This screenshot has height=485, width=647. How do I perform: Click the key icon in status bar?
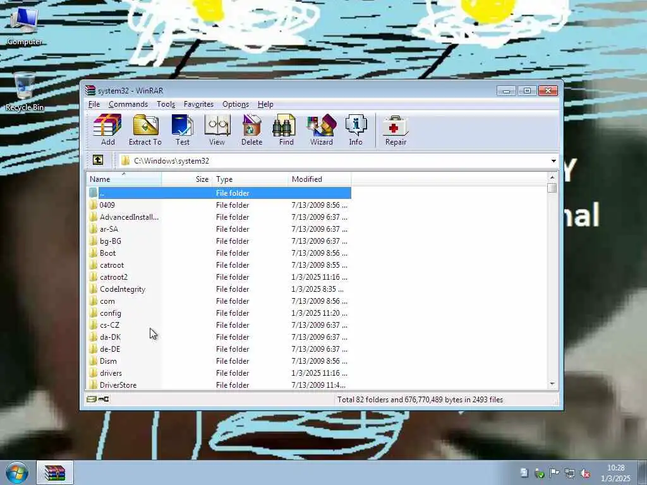[x=104, y=399]
